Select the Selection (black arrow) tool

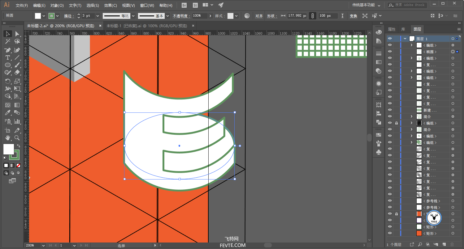pos(8,34)
